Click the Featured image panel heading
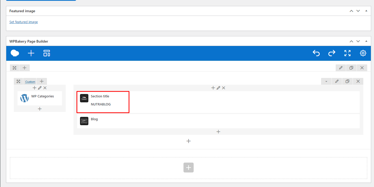 [x=22, y=11]
